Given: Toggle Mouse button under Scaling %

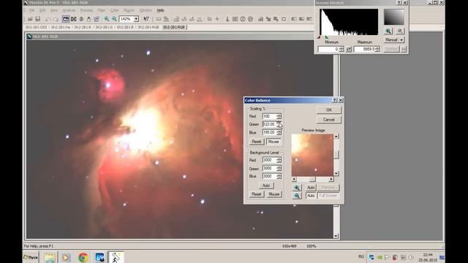Looking at the screenshot, I should point(273,142).
